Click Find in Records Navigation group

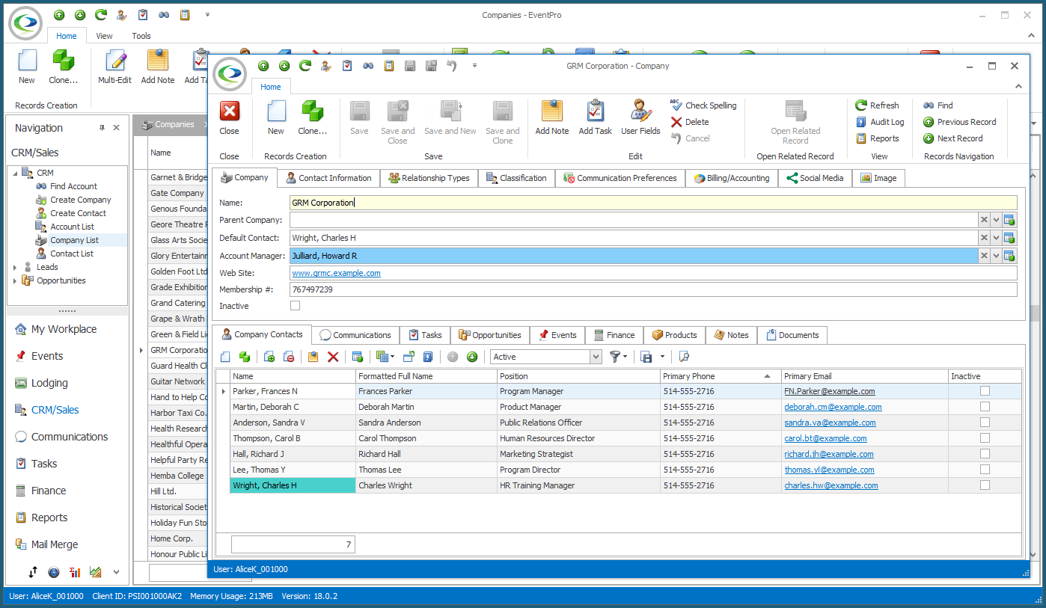[x=938, y=105]
